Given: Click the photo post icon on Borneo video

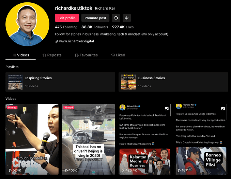Looking at the screenshot, I should (x=223, y=109).
